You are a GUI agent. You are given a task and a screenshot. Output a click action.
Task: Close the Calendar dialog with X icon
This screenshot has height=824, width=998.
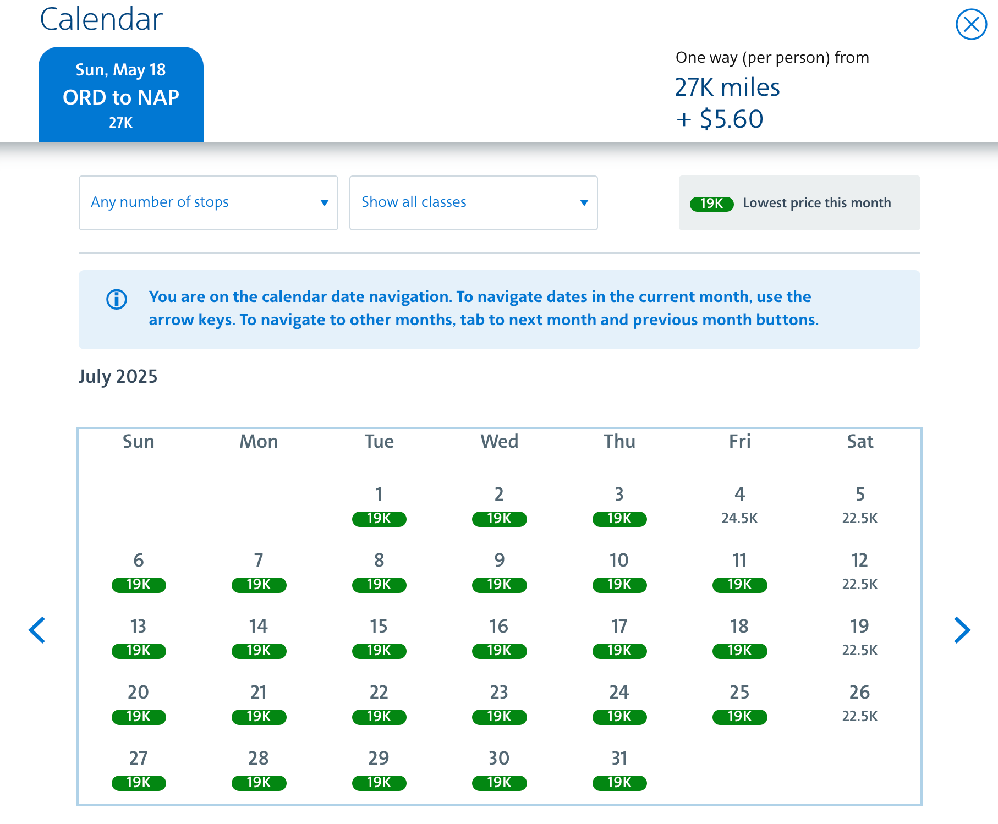(971, 24)
